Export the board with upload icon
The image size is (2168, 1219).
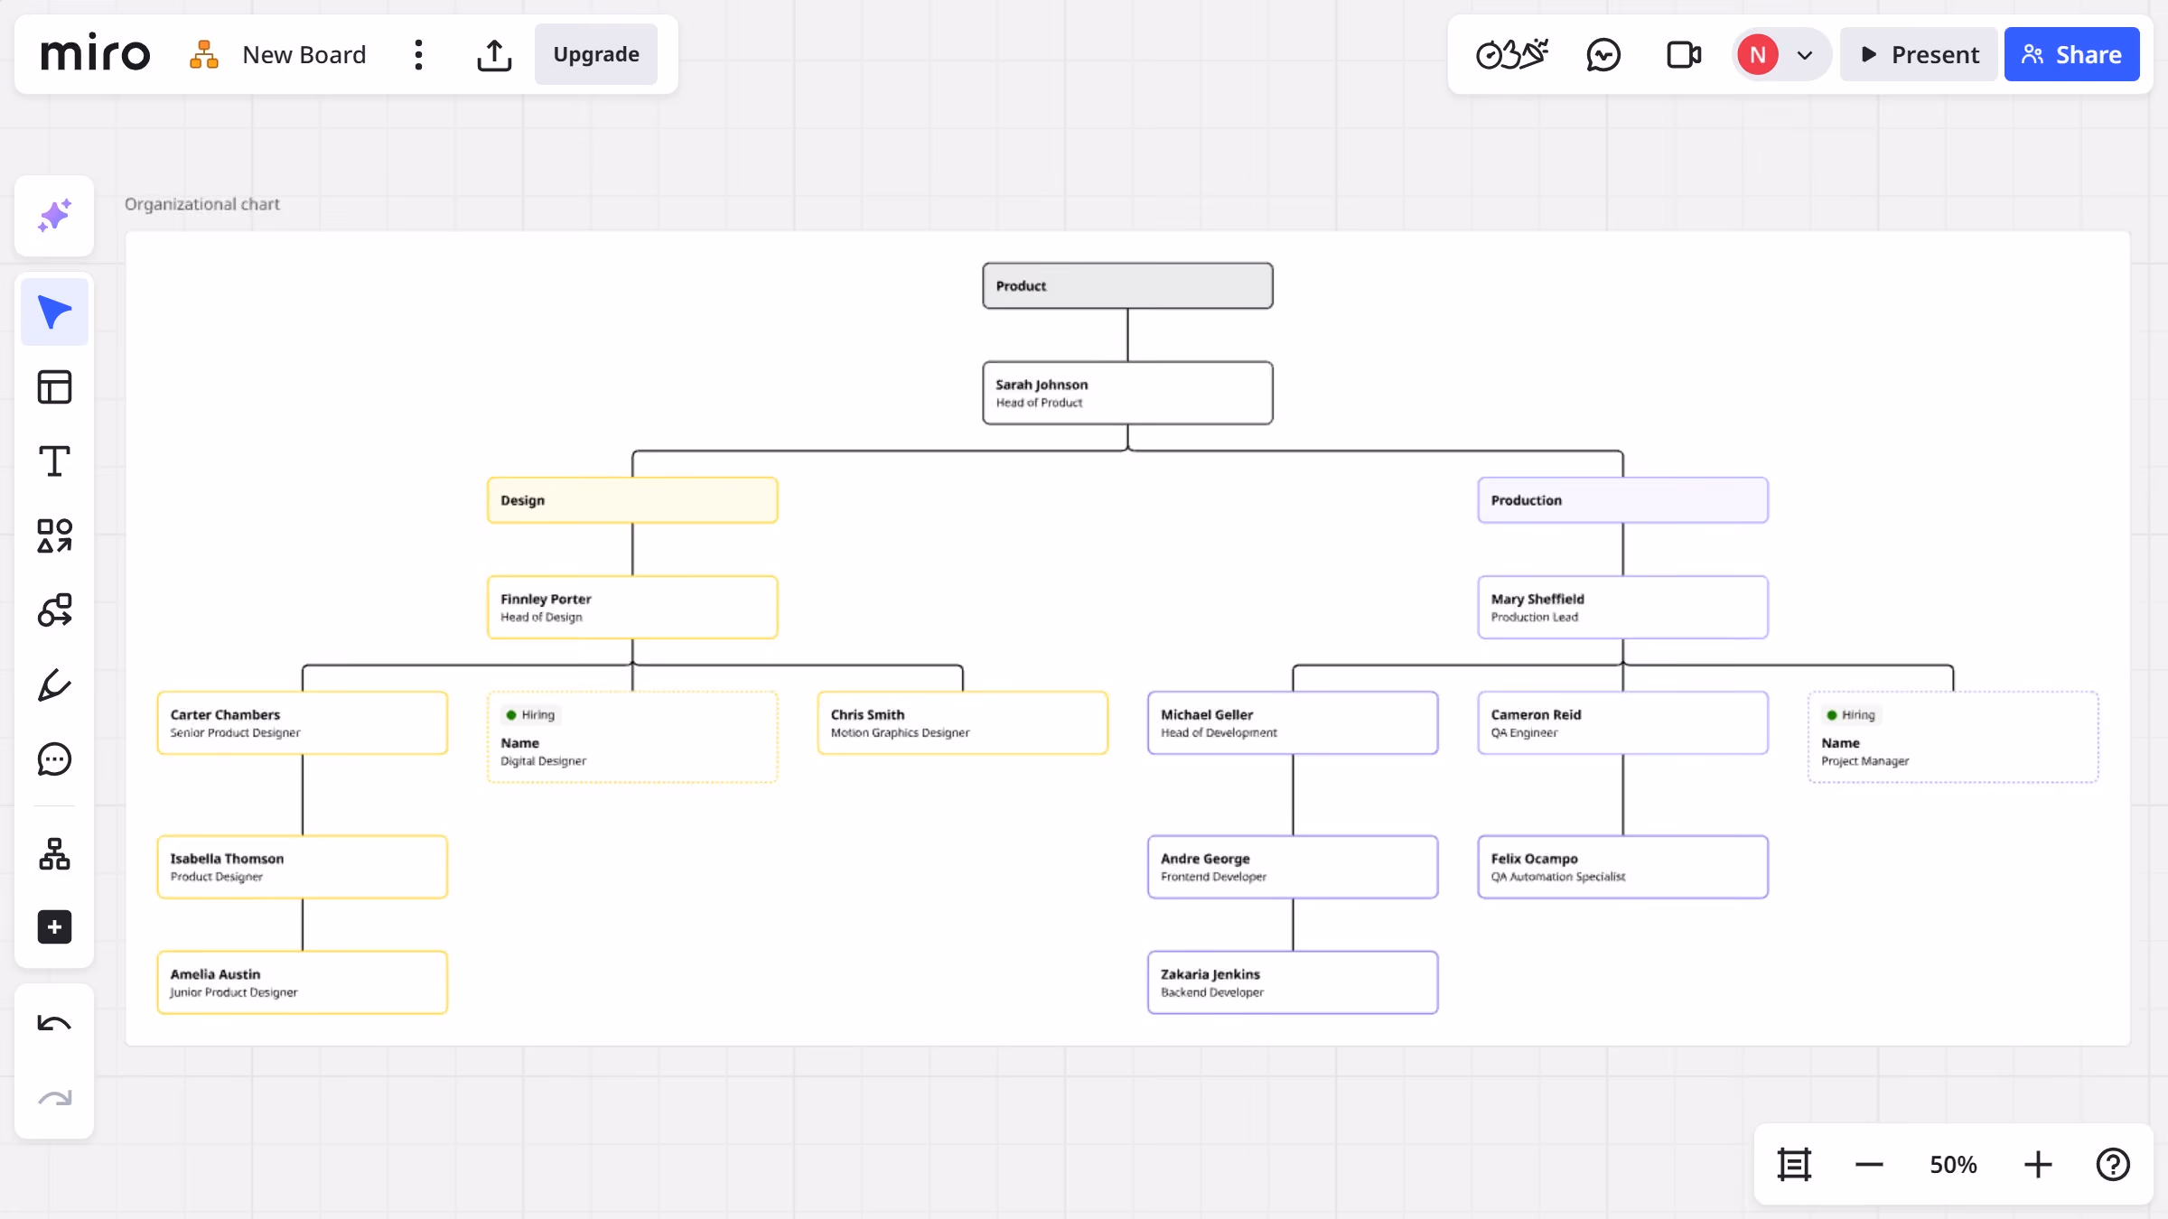coord(494,54)
